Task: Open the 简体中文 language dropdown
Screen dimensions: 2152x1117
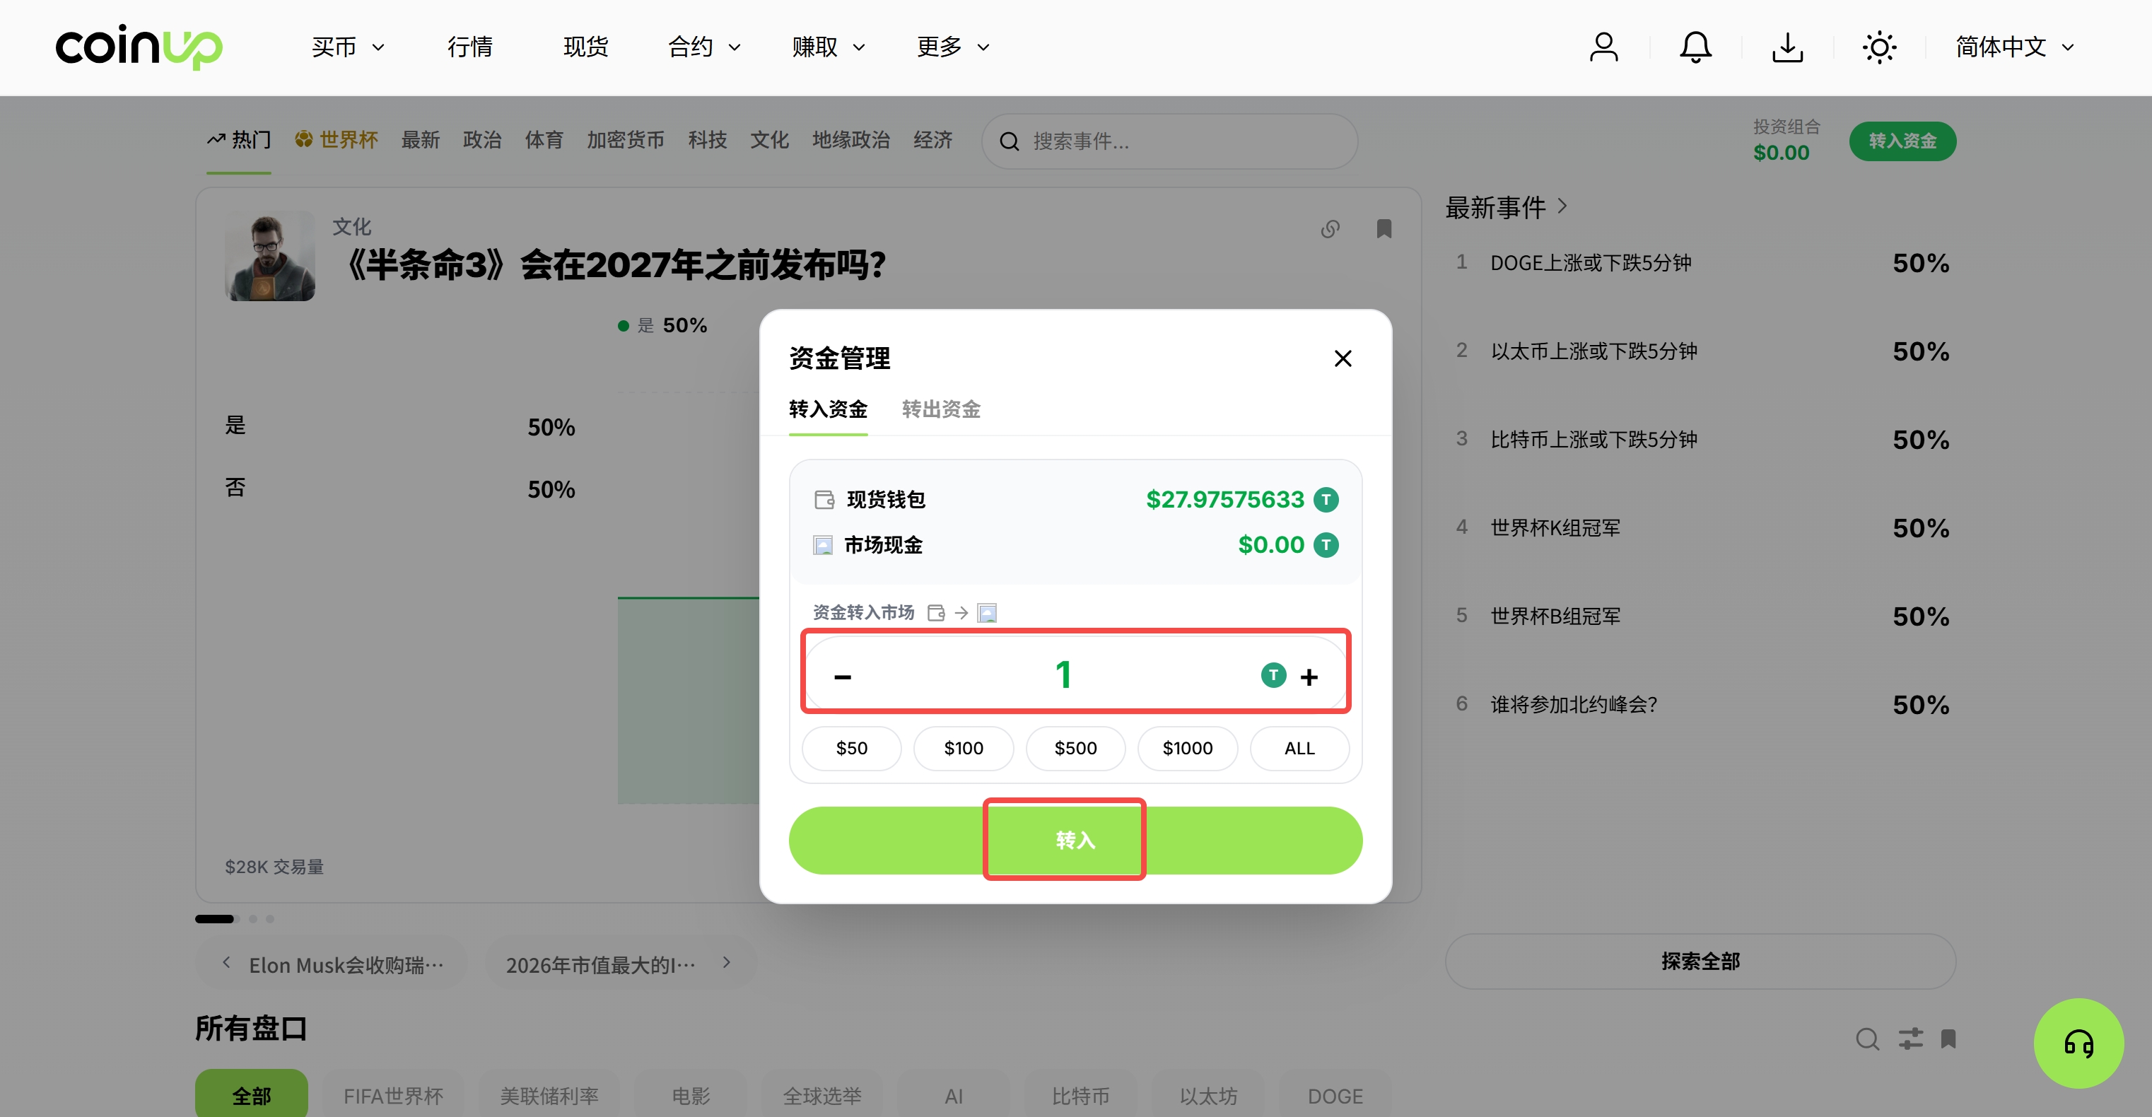Action: click(2013, 47)
